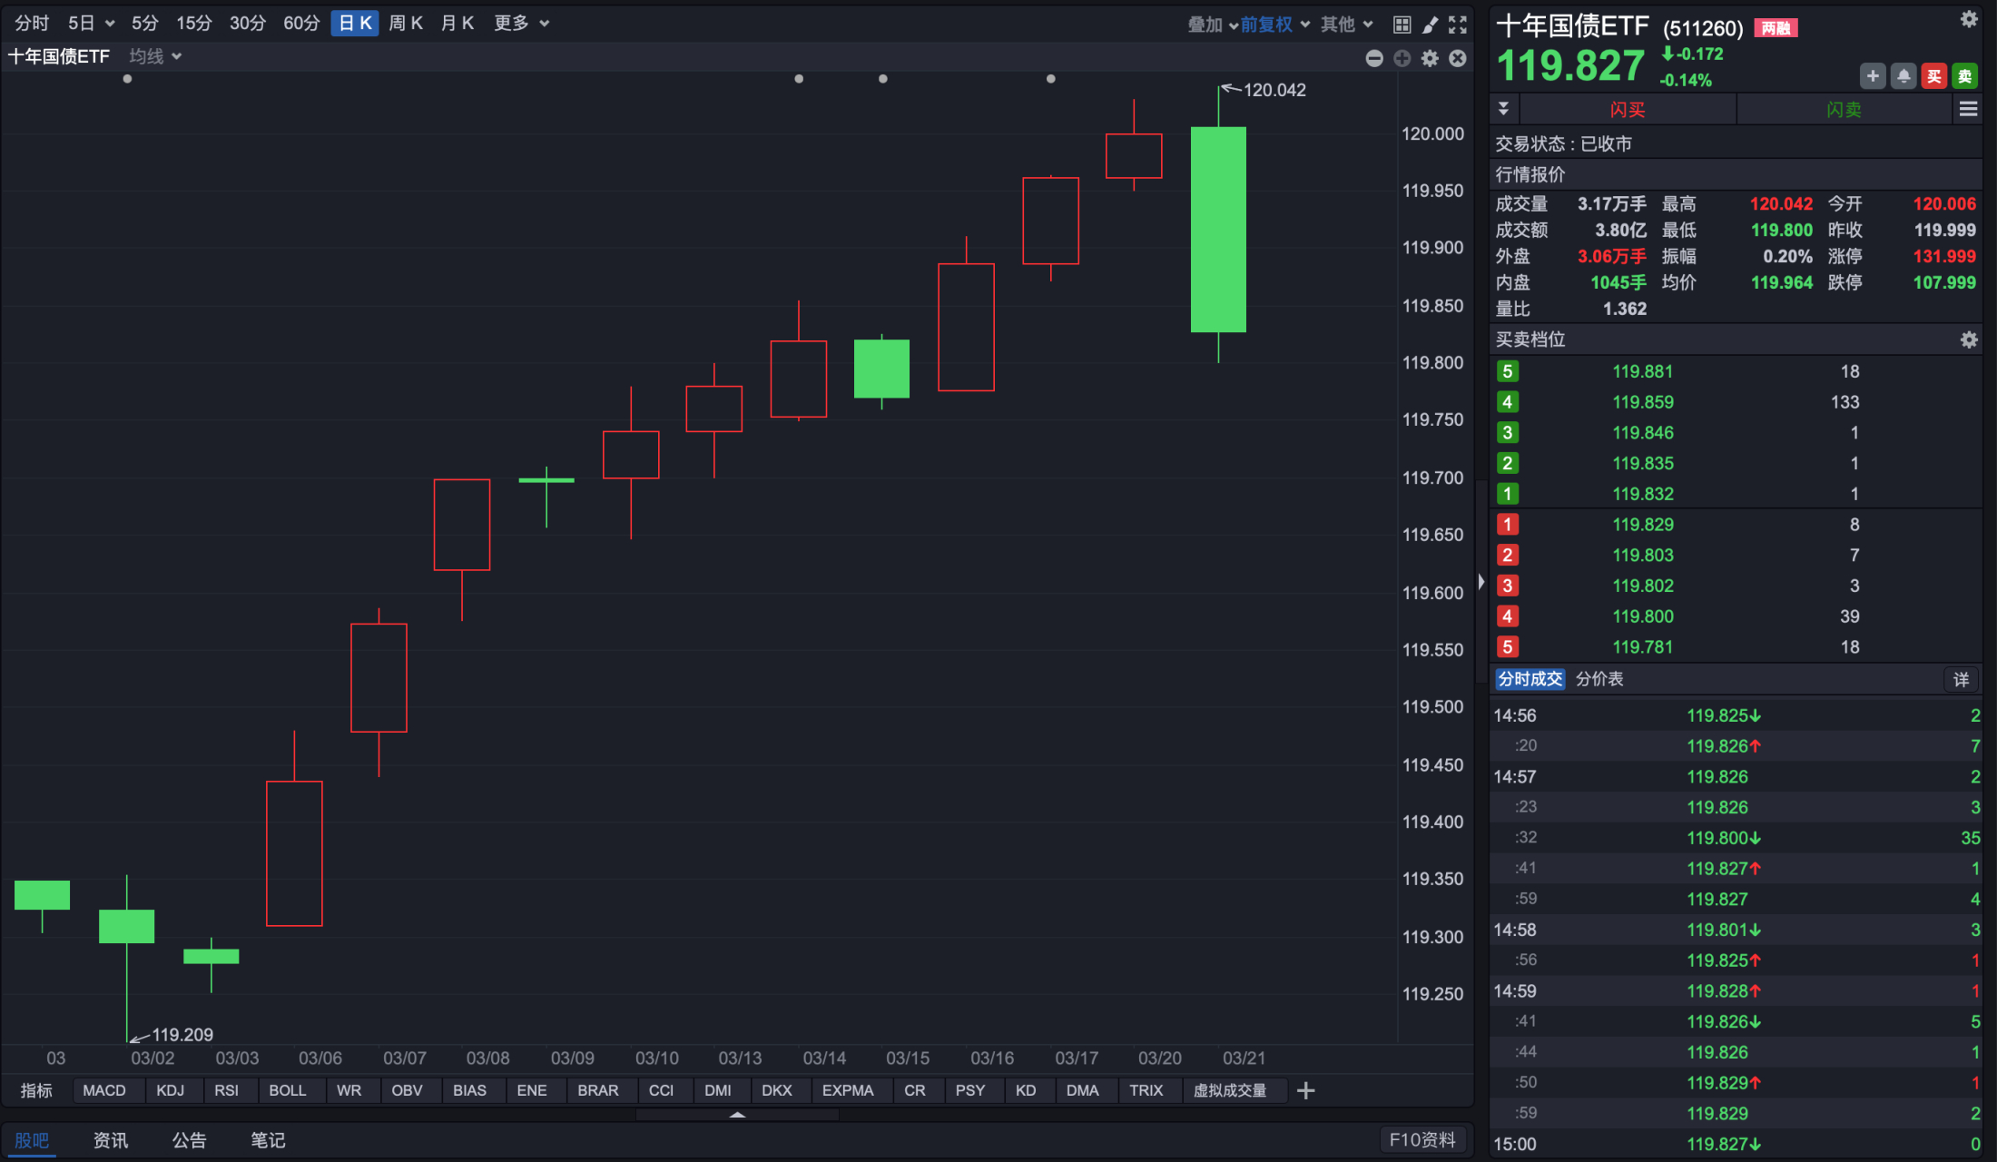Click the green 卖 sell icon
The image size is (1997, 1162).
pos(1965,76)
